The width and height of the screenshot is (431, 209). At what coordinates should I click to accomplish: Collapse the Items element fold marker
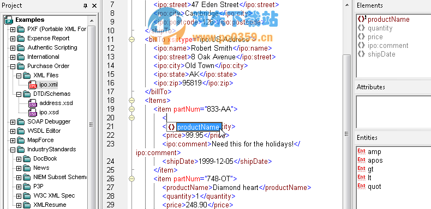[132, 101]
